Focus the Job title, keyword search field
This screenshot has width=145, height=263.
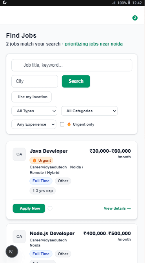(72, 65)
